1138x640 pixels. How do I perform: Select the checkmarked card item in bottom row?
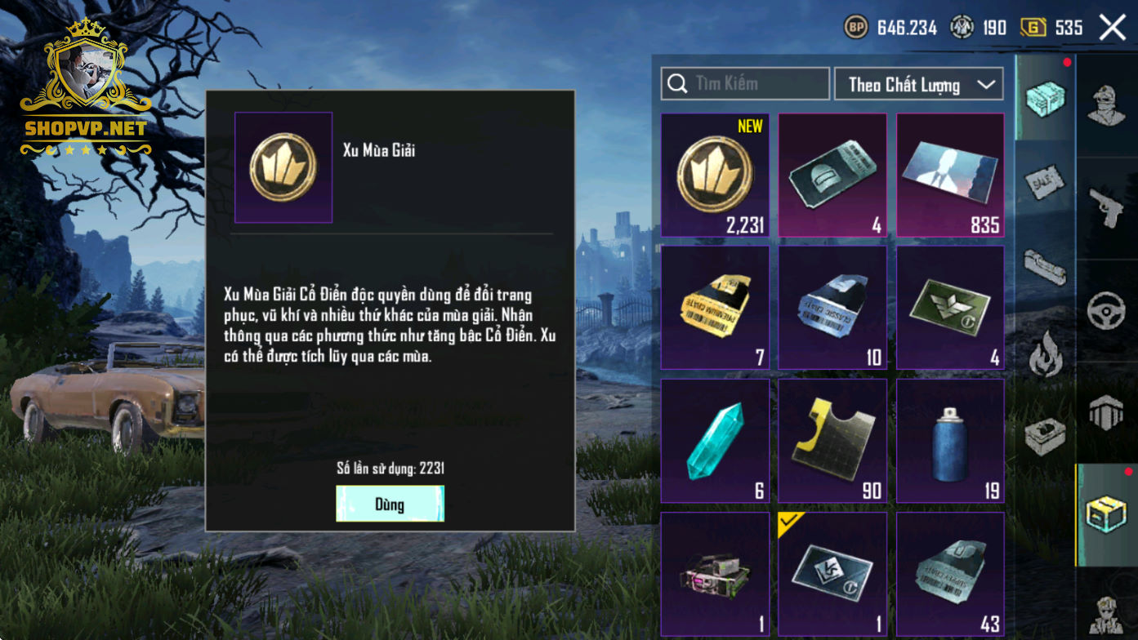click(x=832, y=574)
